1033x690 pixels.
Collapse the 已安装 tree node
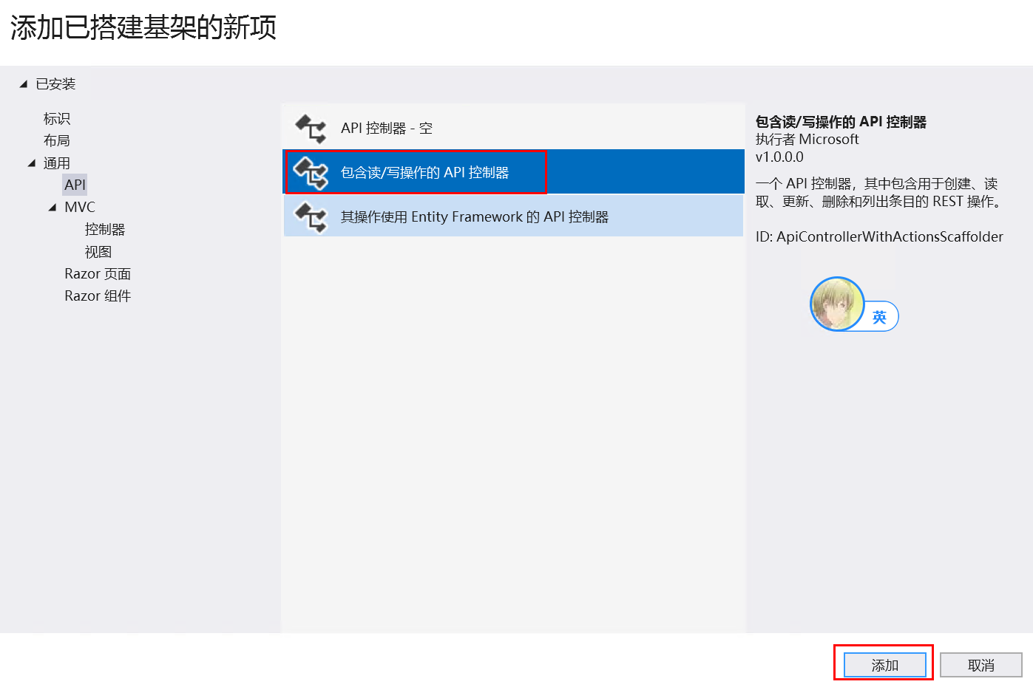pos(24,84)
